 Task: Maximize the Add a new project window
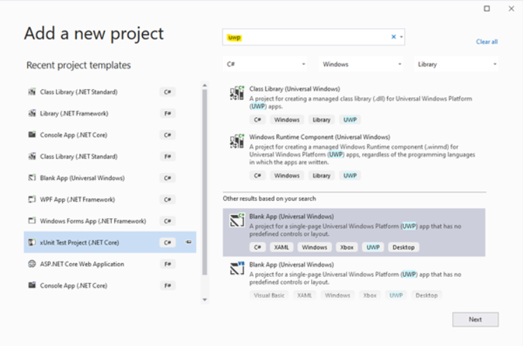(x=487, y=8)
